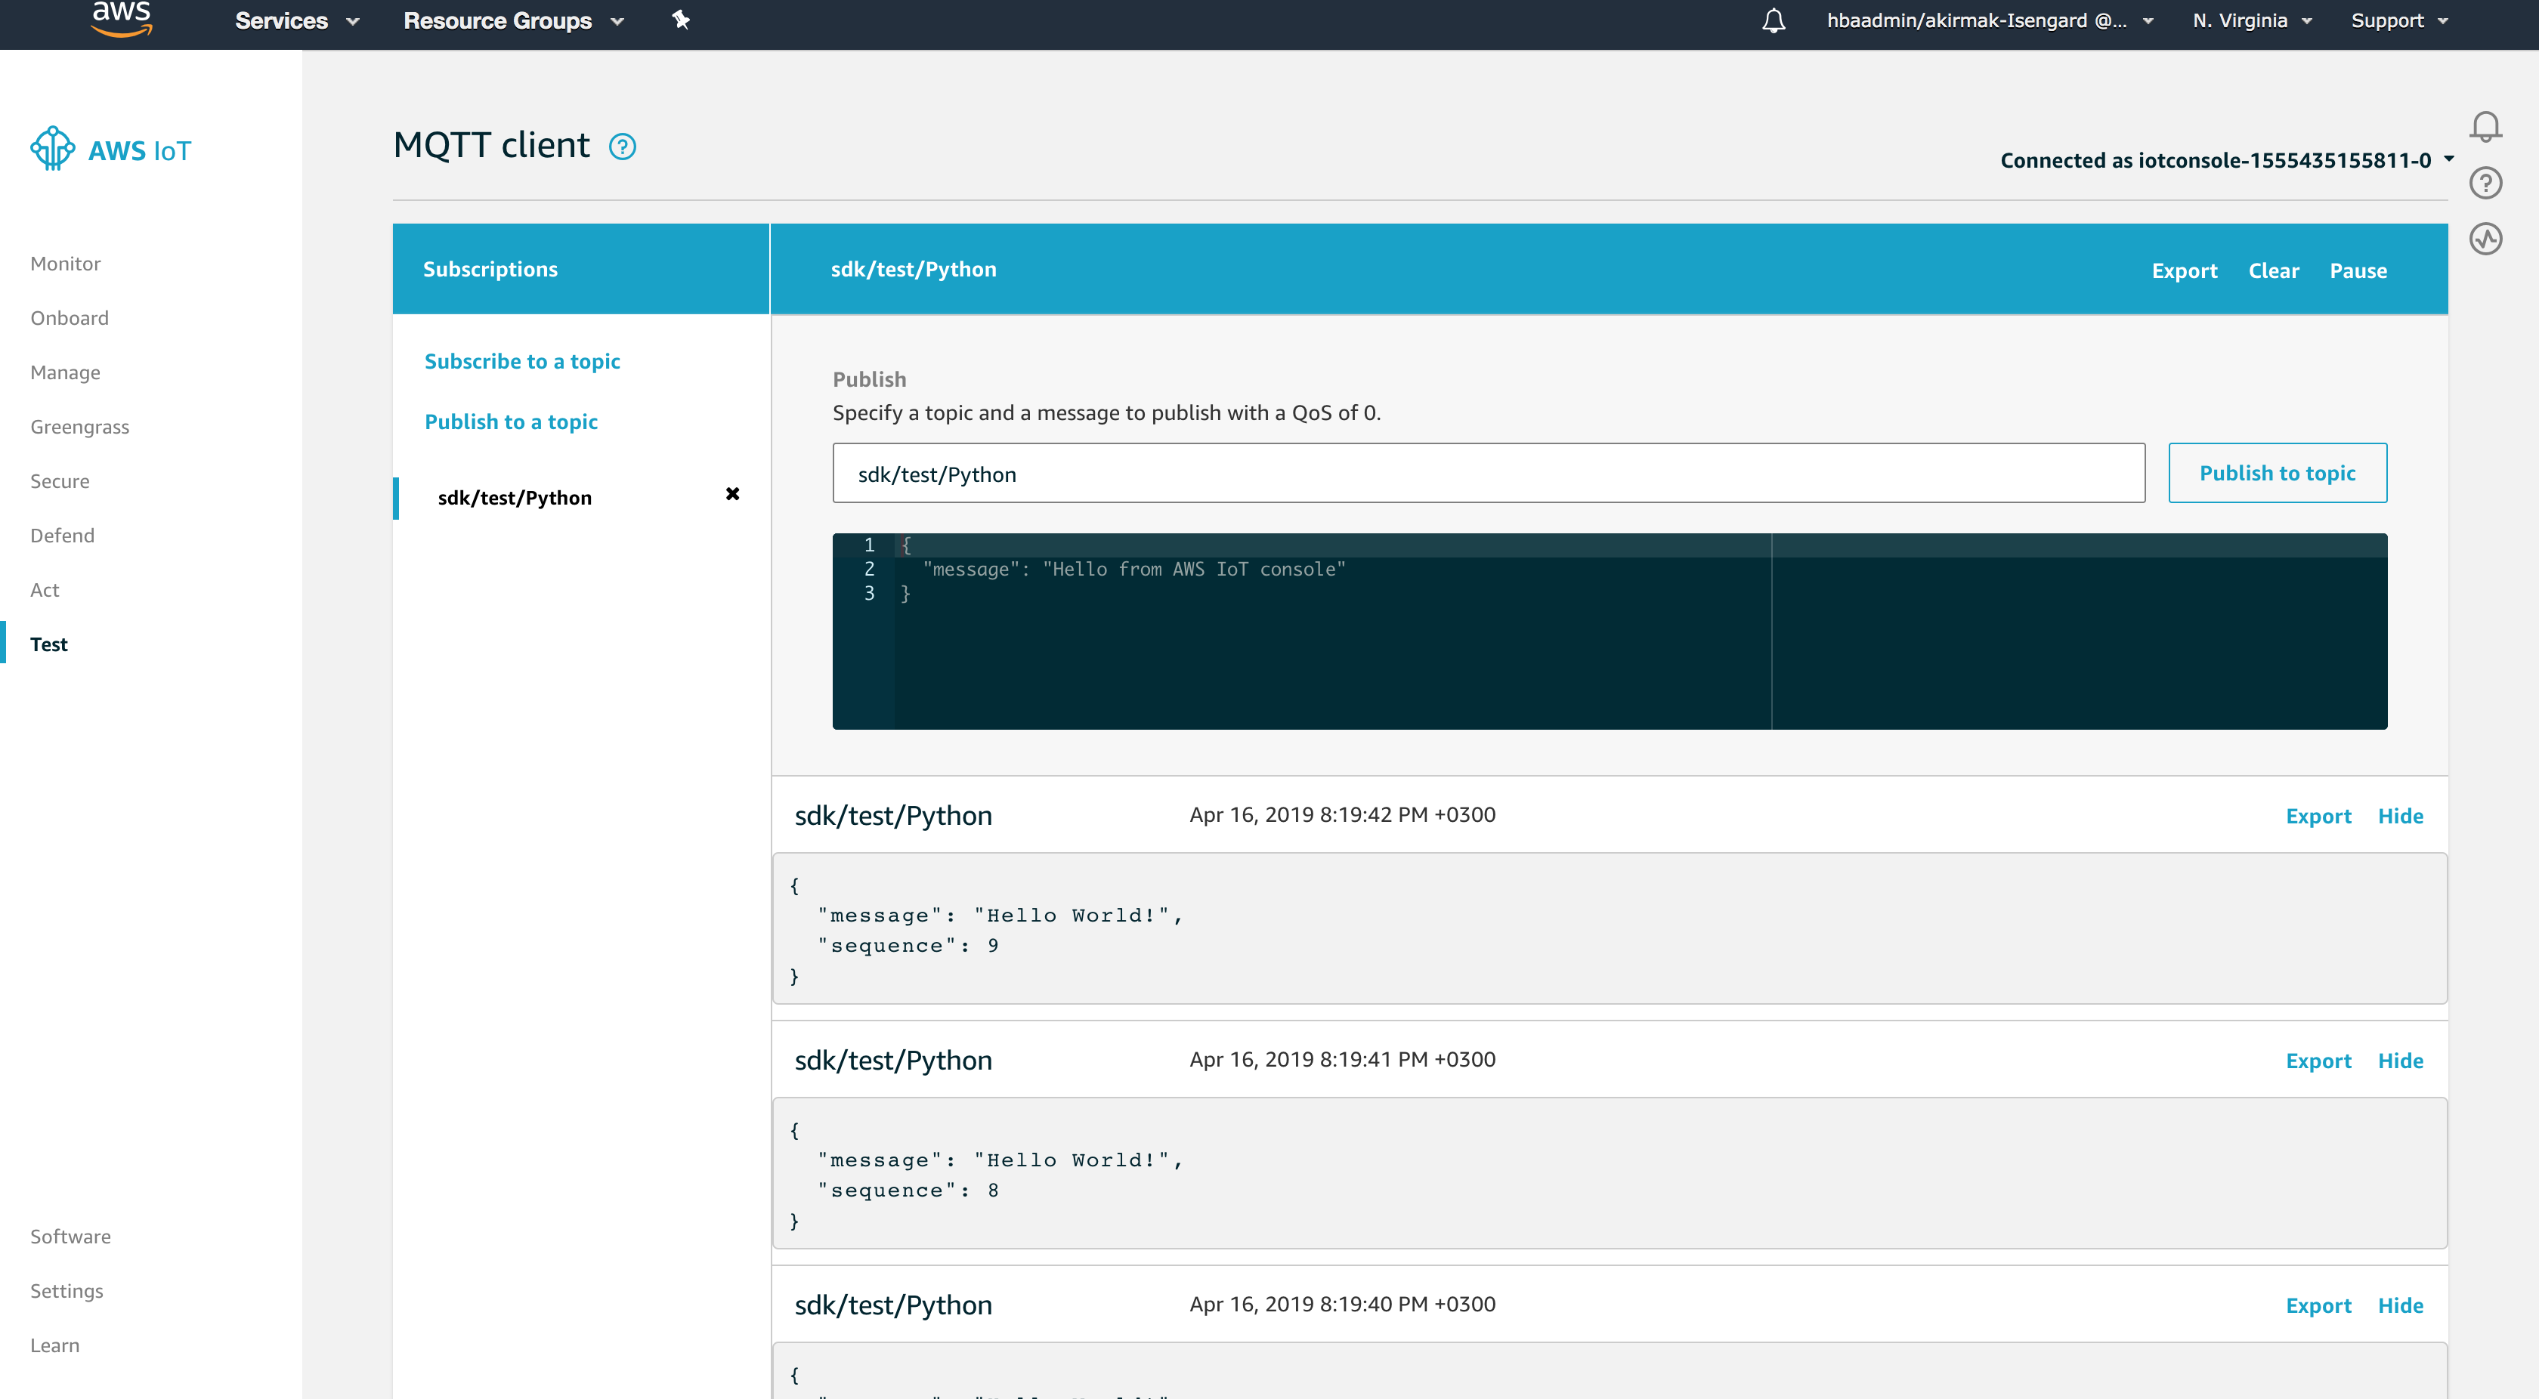Open Manage in the sidebar
The height and width of the screenshot is (1399, 2539).
point(65,372)
